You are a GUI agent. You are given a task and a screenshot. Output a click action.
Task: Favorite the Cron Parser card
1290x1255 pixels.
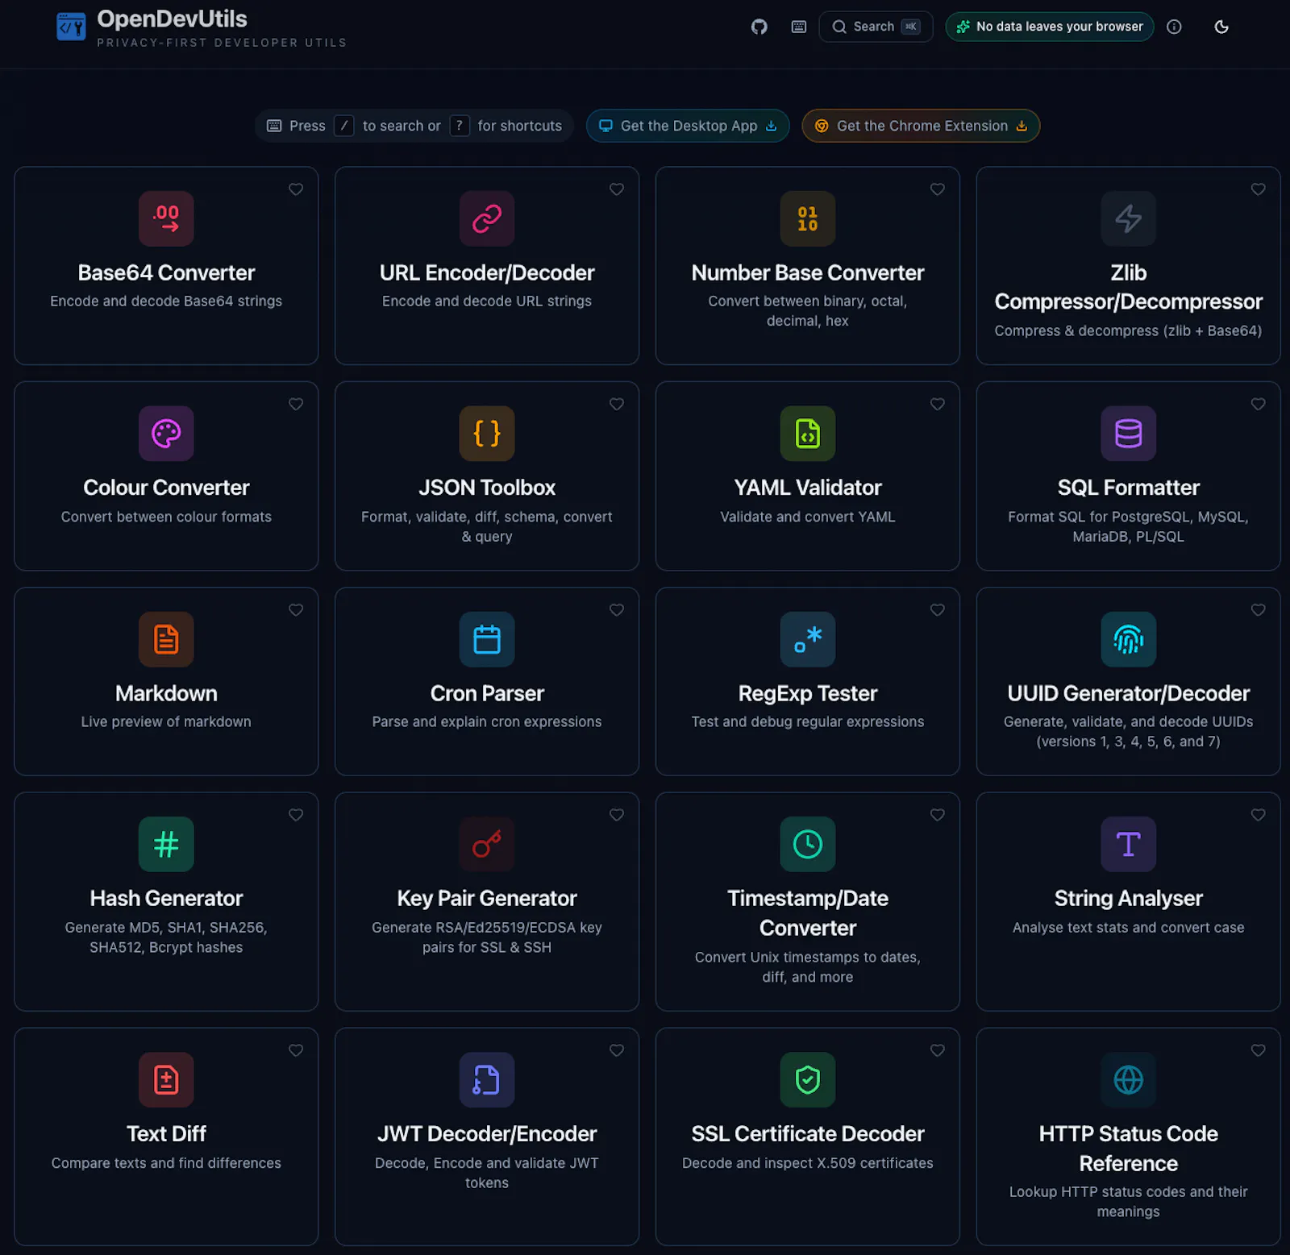[x=617, y=610]
